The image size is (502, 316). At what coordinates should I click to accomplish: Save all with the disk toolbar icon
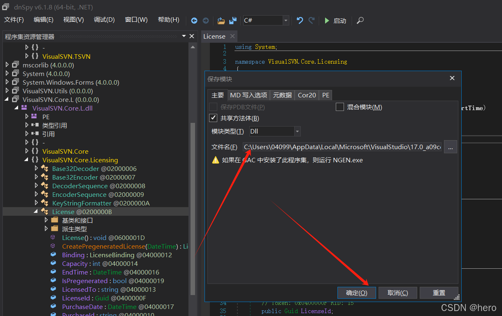[233, 21]
